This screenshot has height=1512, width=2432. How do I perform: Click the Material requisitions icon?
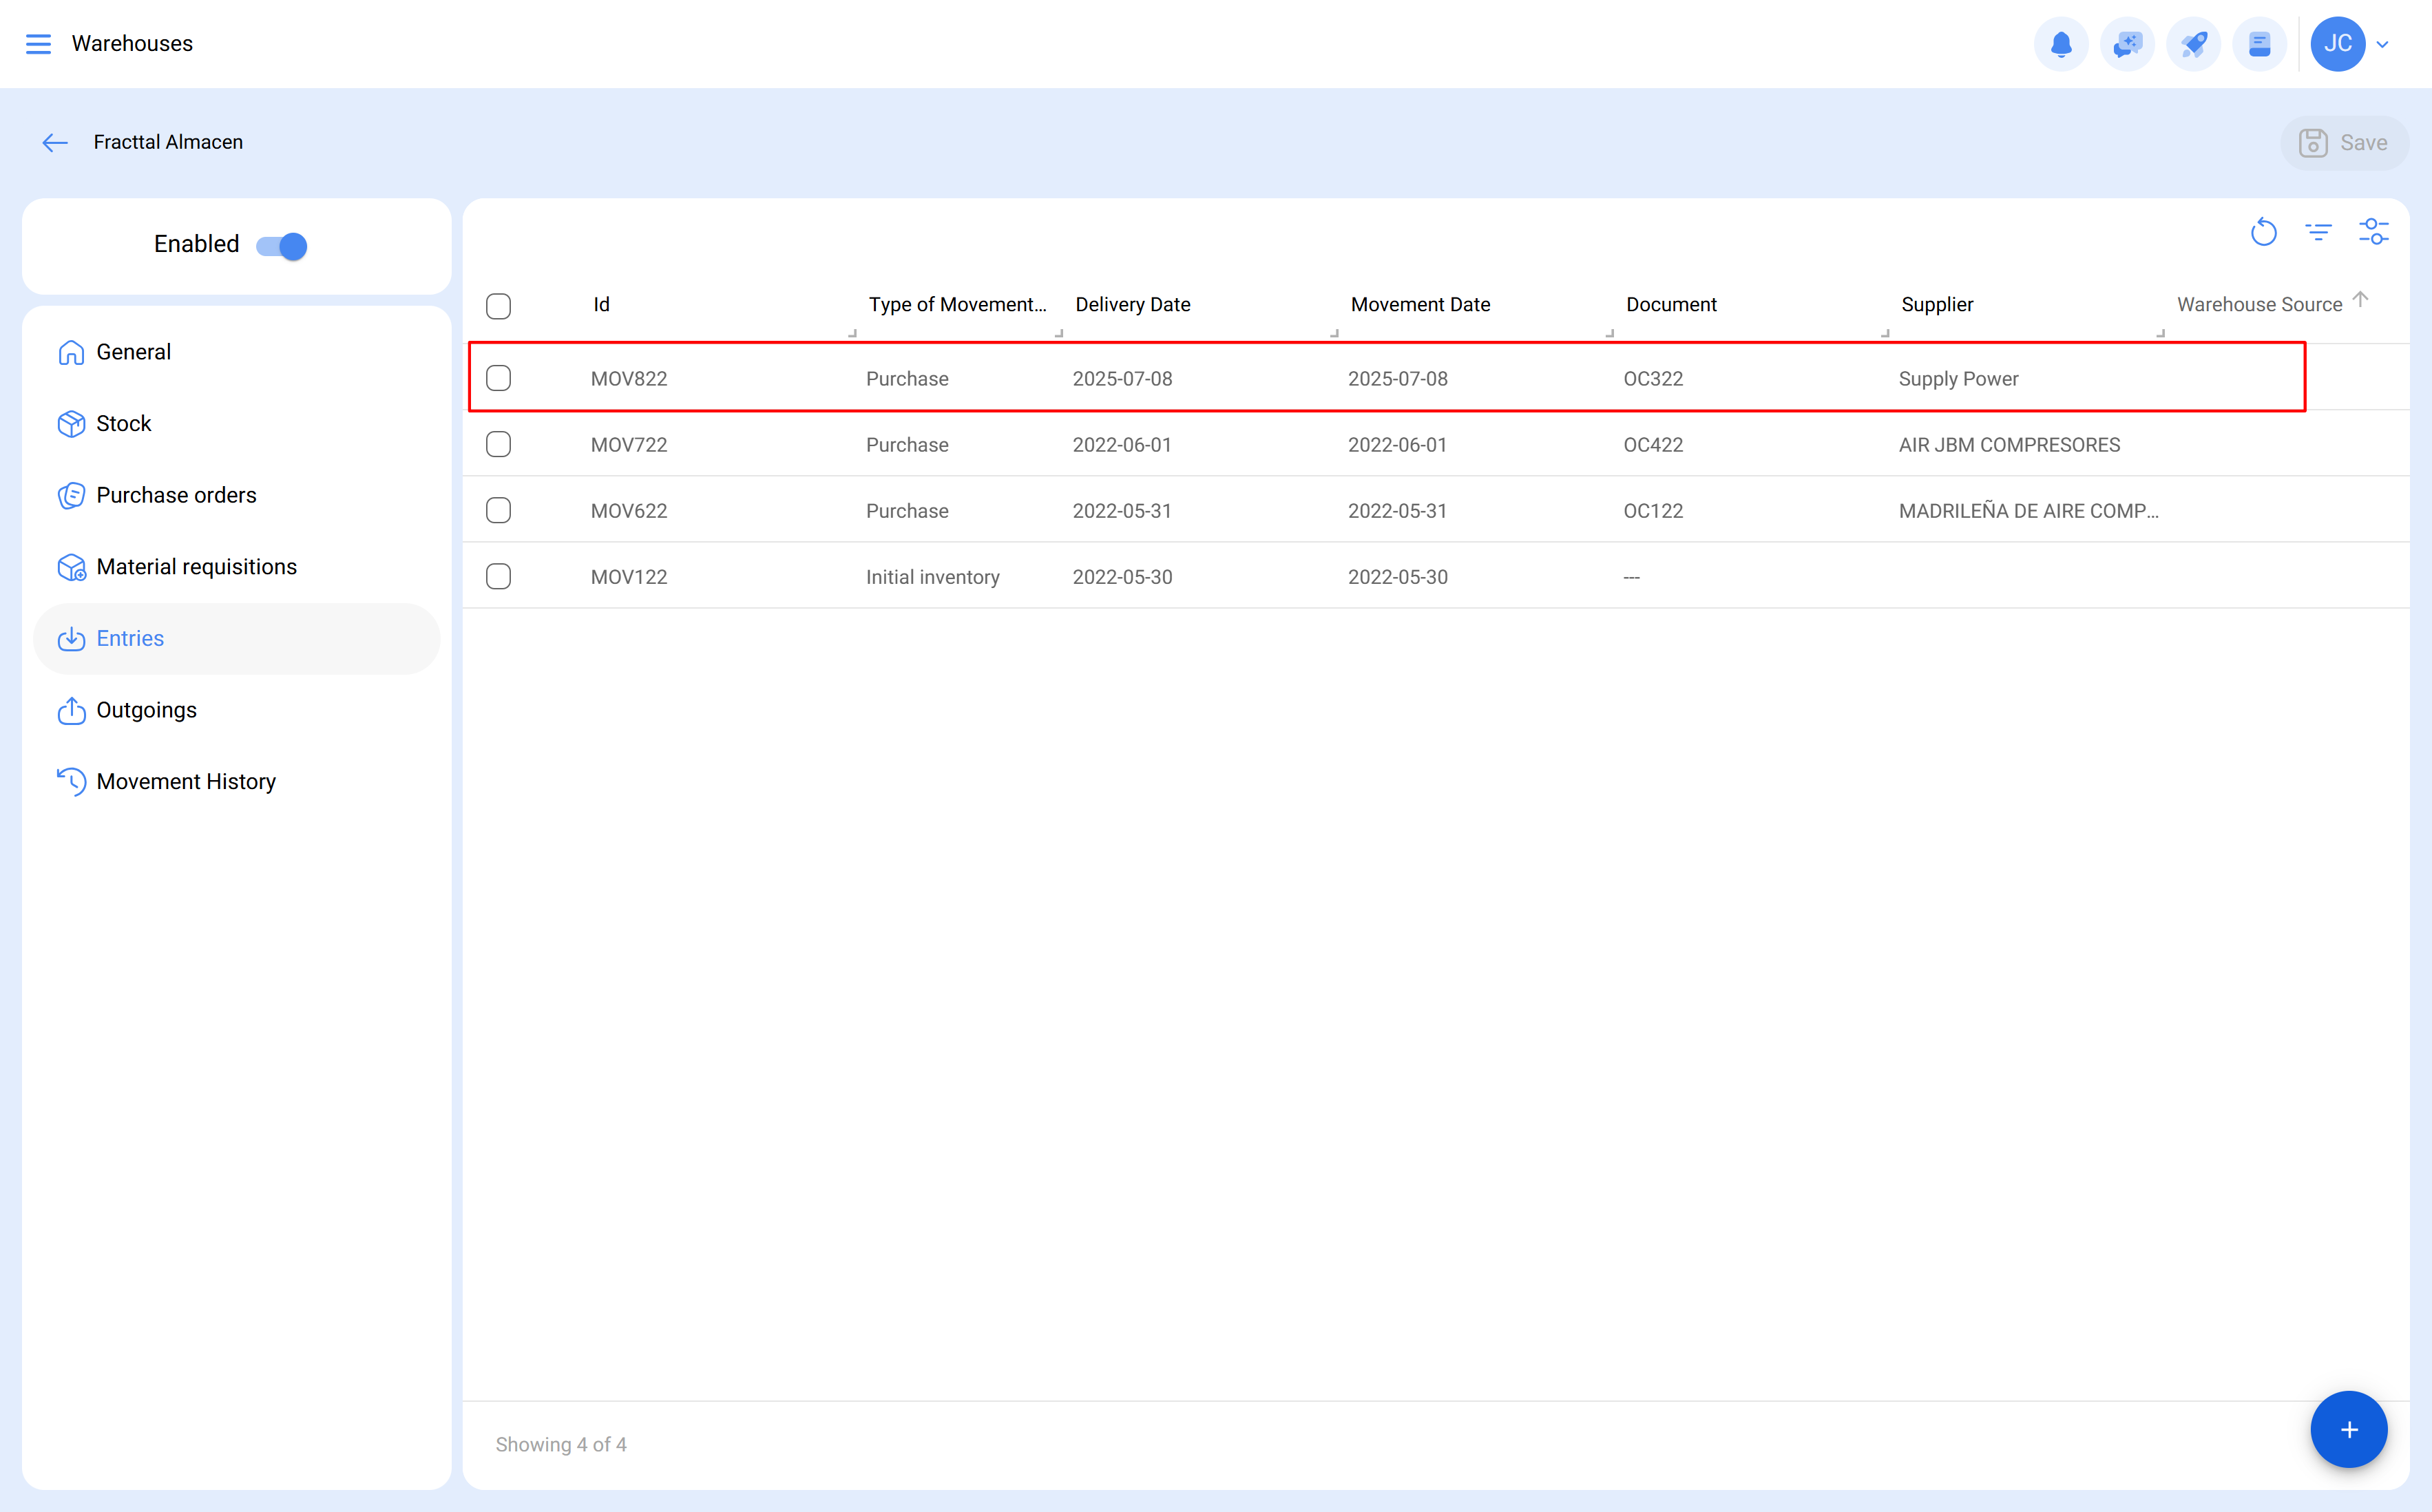tap(71, 567)
